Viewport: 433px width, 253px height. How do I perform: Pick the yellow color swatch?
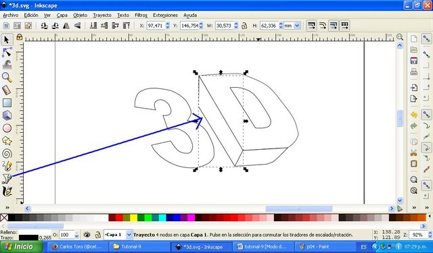(x=134, y=218)
